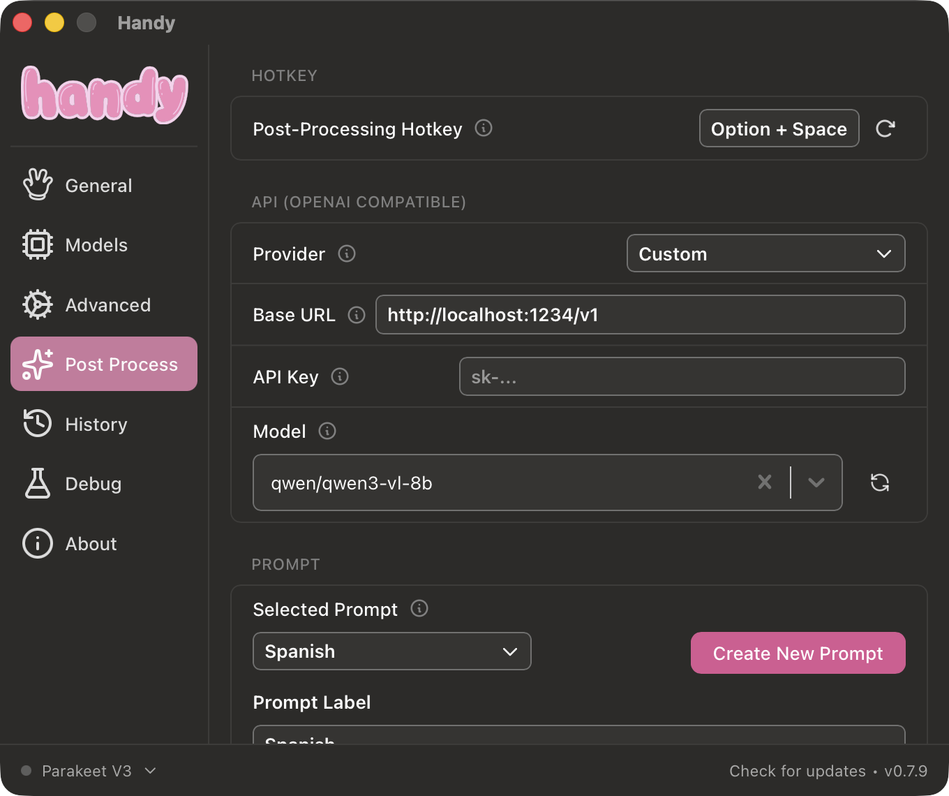Open the Selected Prompt dropdown showing Spanish
Viewport: 949px width, 796px height.
tap(391, 651)
